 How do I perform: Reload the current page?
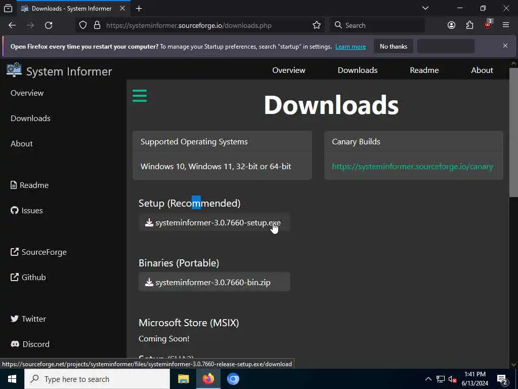click(x=49, y=25)
